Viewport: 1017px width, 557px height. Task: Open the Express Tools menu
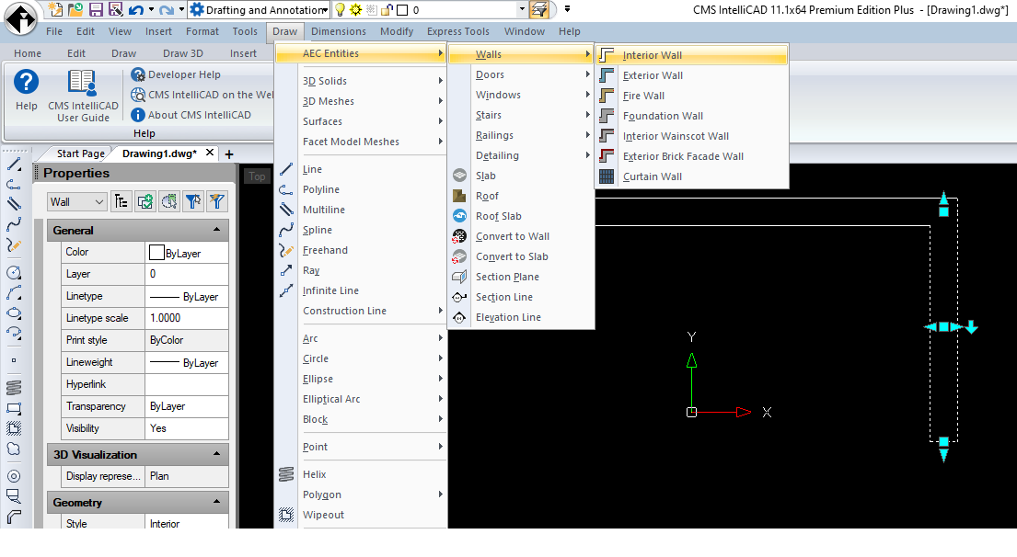458,31
